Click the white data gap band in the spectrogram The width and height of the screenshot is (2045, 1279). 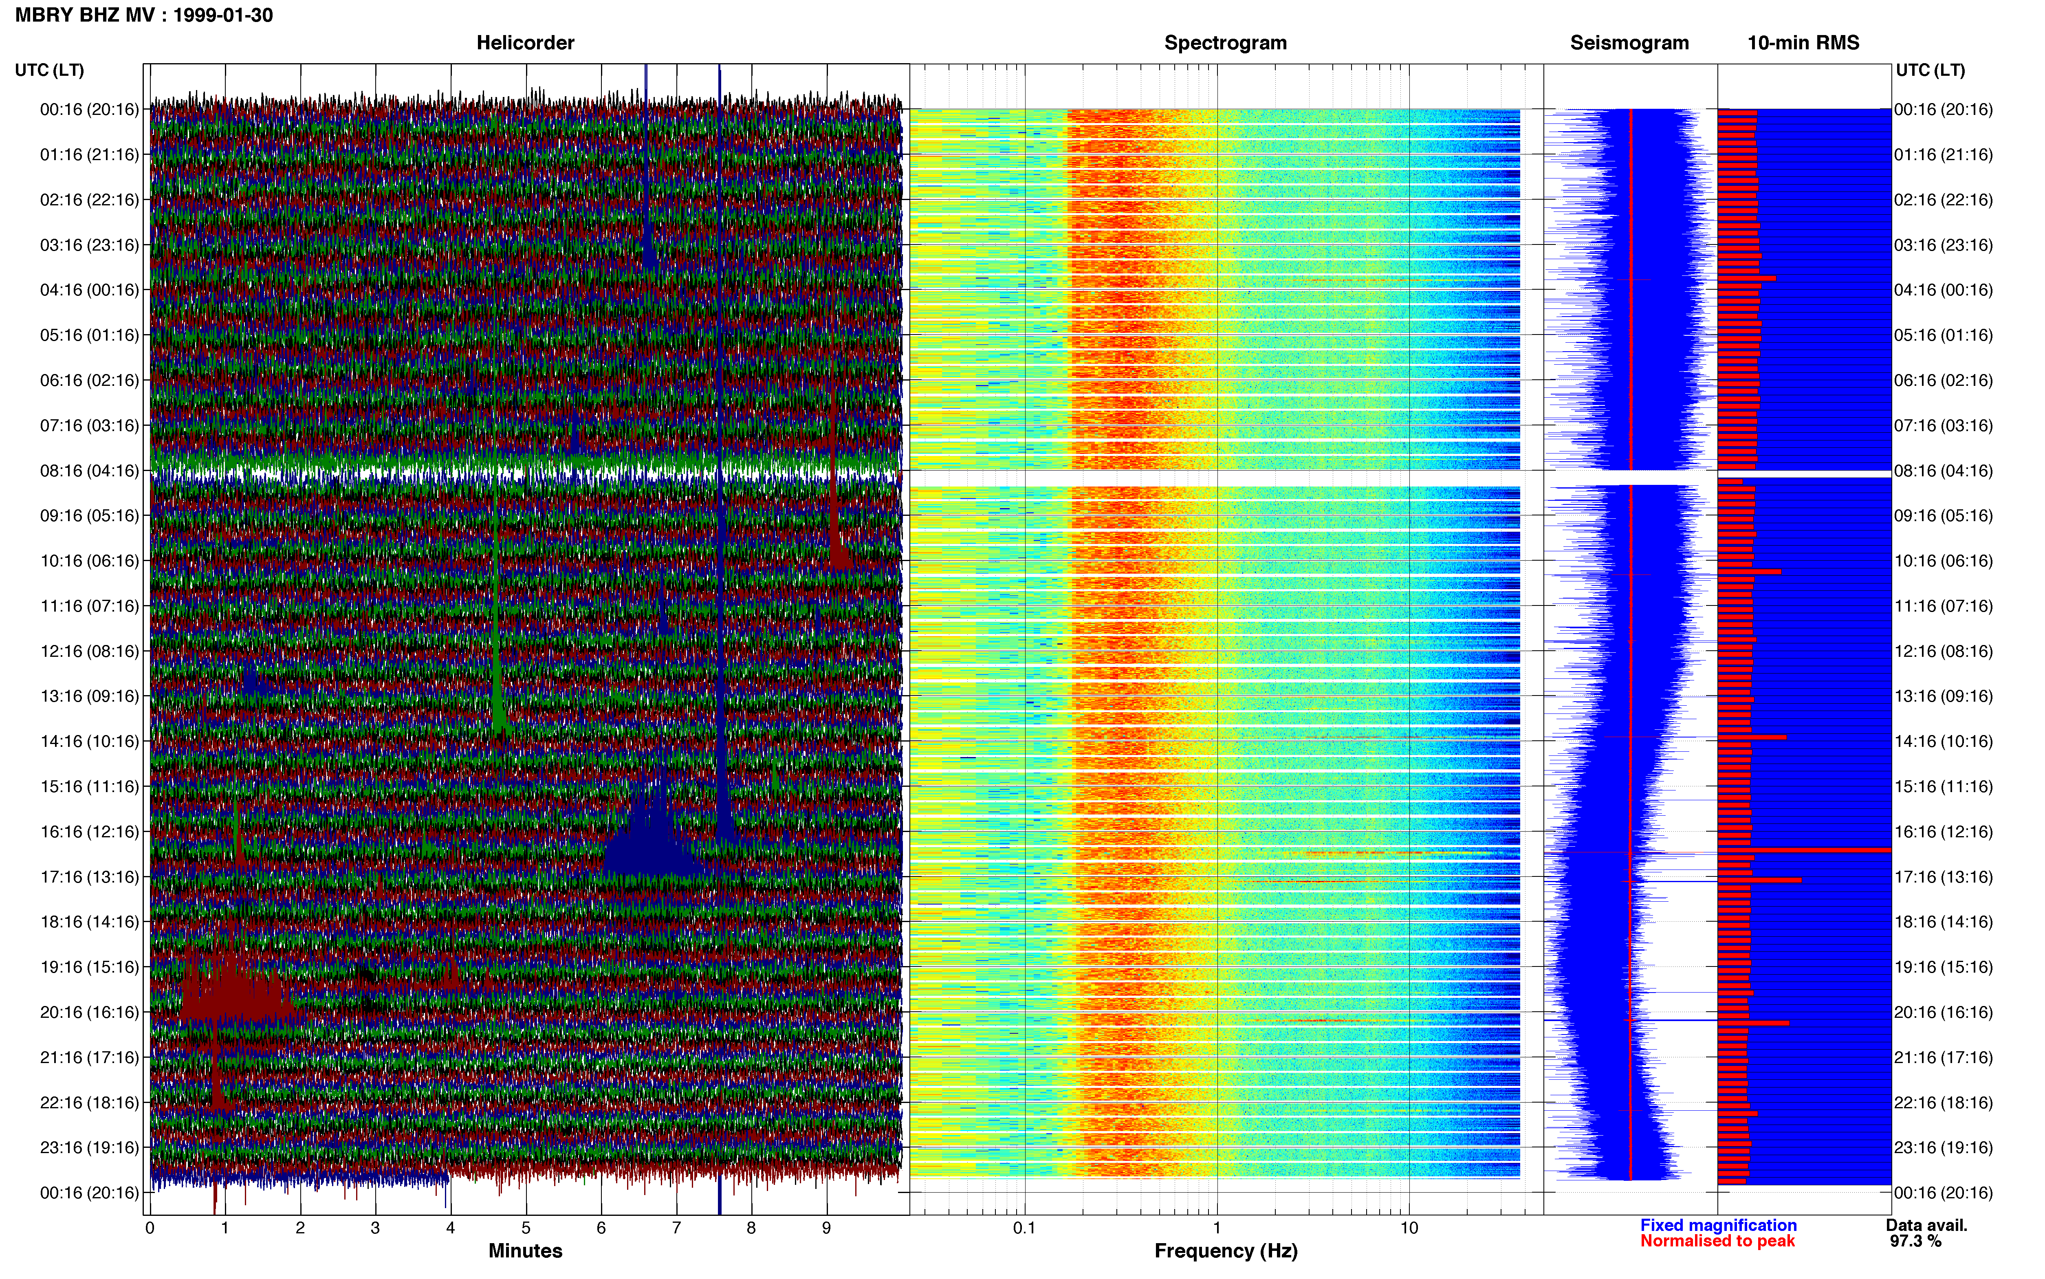1215,478
